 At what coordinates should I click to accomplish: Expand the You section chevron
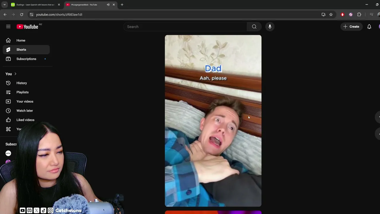pyautogui.click(x=15, y=74)
